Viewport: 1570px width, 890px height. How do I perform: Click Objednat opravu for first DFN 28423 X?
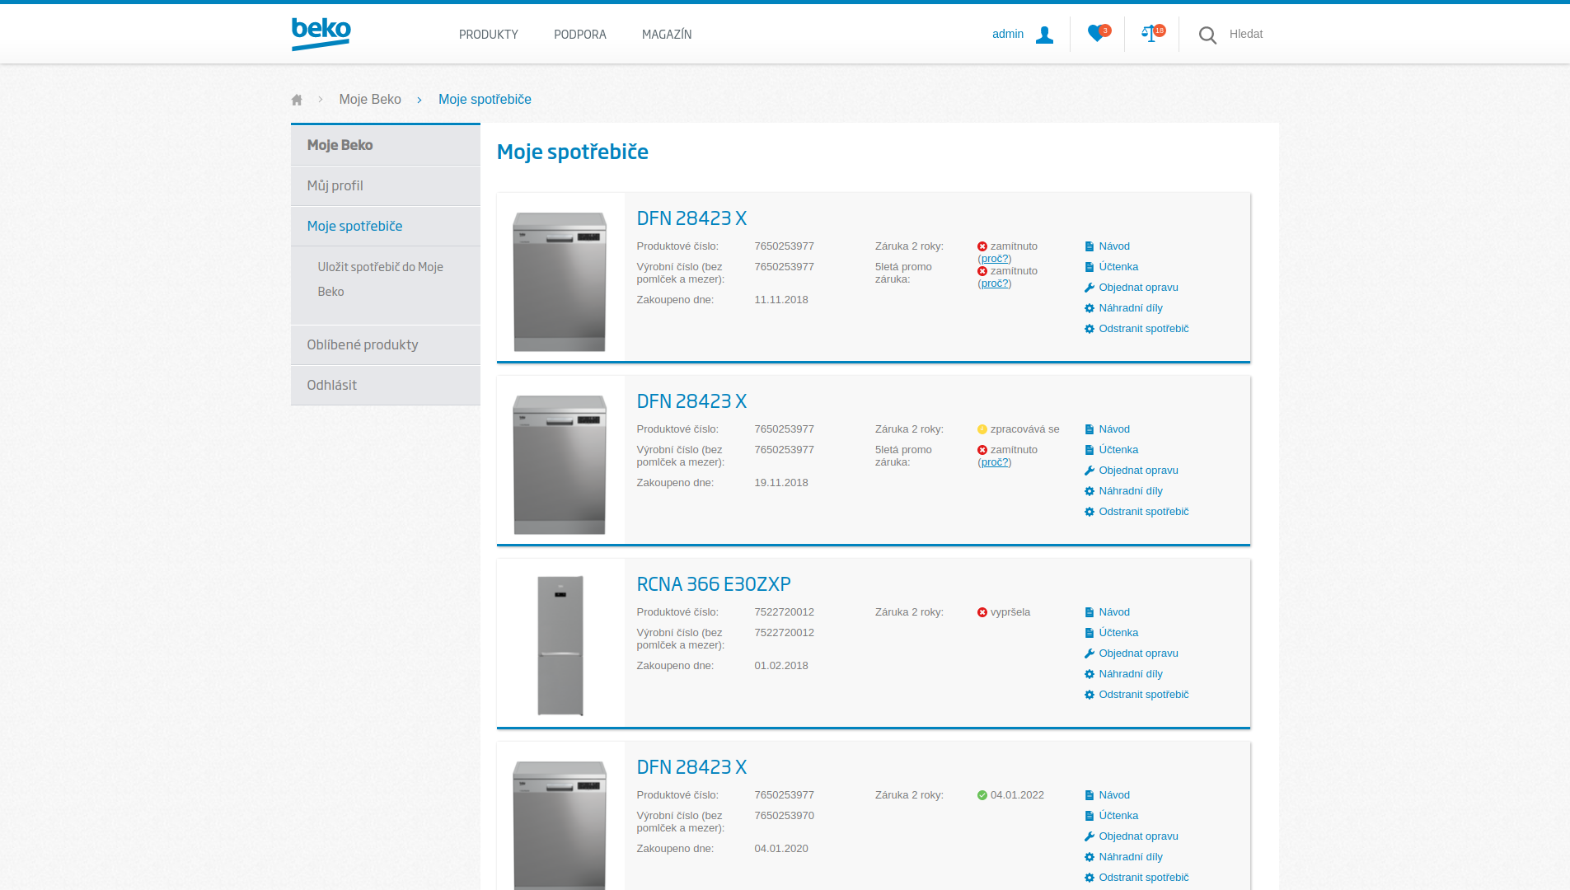tap(1138, 288)
